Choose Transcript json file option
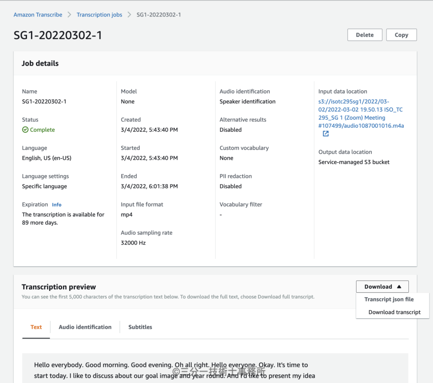The height and width of the screenshot is (383, 433). point(389,299)
